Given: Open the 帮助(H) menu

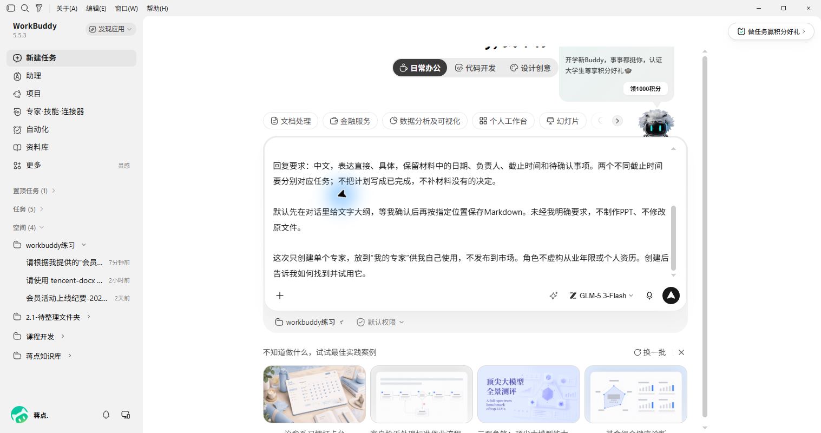Looking at the screenshot, I should tap(157, 8).
